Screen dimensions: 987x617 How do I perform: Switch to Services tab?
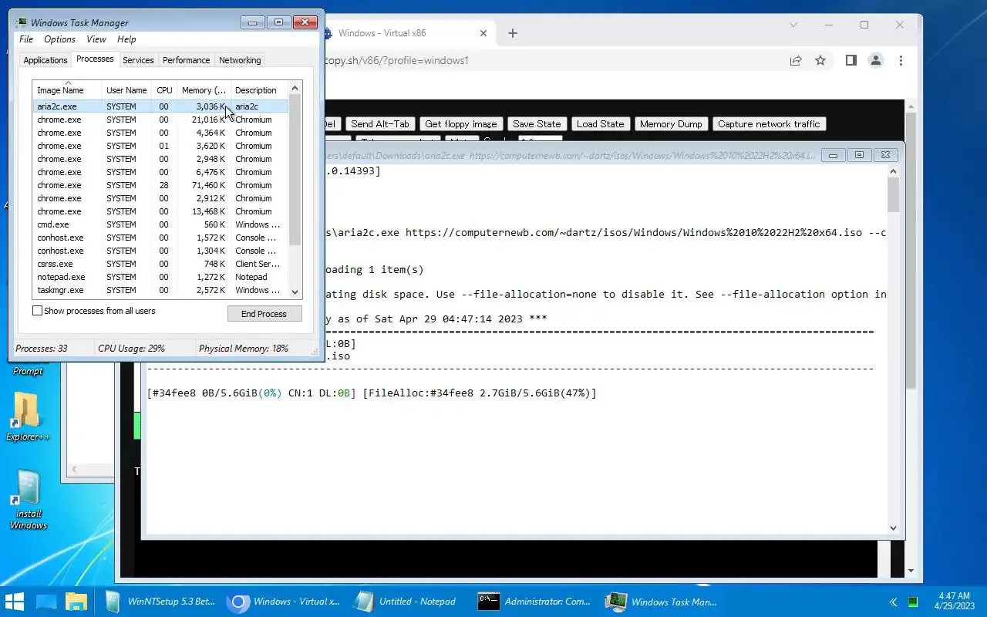coord(138,60)
